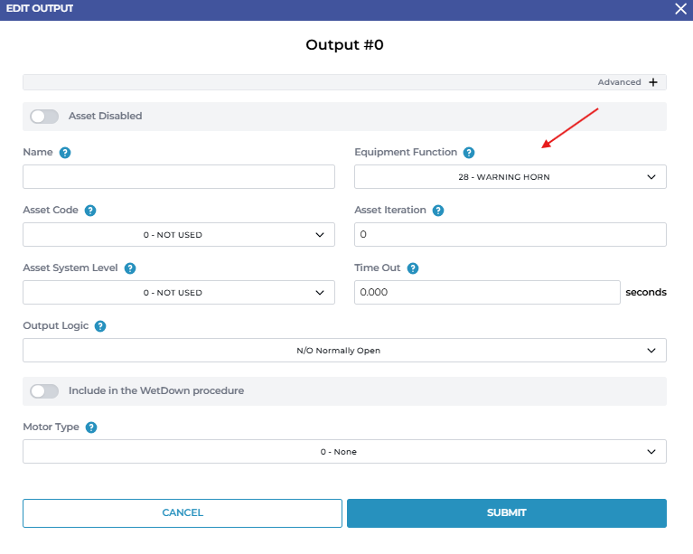Image resolution: width=693 pixels, height=554 pixels.
Task: Click the Asset Iteration help icon
Action: (x=438, y=211)
